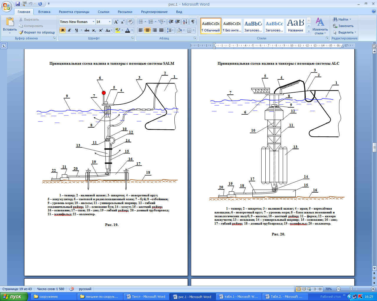
Task: Click the grow font size icon
Action: click(x=116, y=22)
